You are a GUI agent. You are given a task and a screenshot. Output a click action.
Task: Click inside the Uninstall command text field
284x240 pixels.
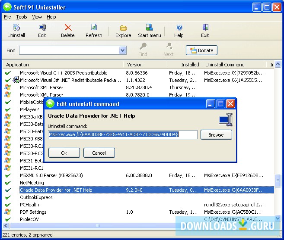(123, 134)
